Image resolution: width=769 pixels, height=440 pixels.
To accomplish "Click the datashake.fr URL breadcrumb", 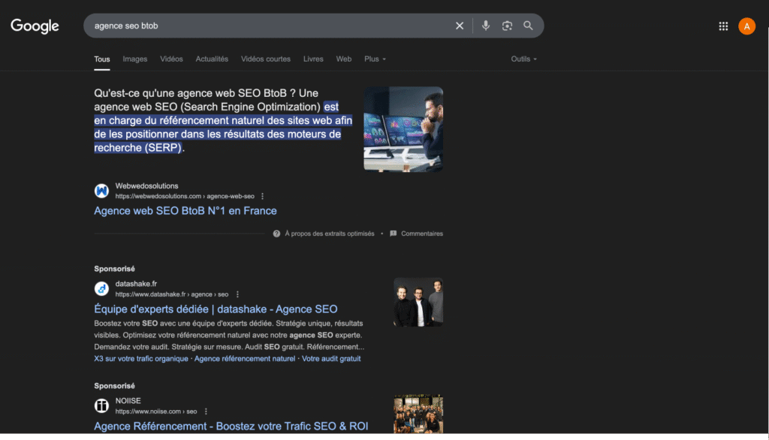I will [x=172, y=294].
